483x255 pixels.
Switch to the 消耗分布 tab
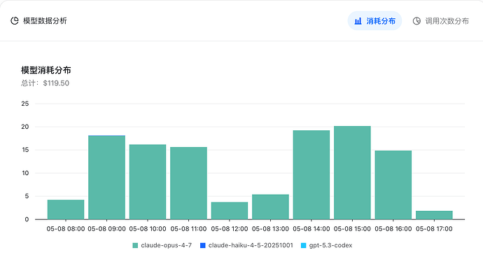pos(374,21)
